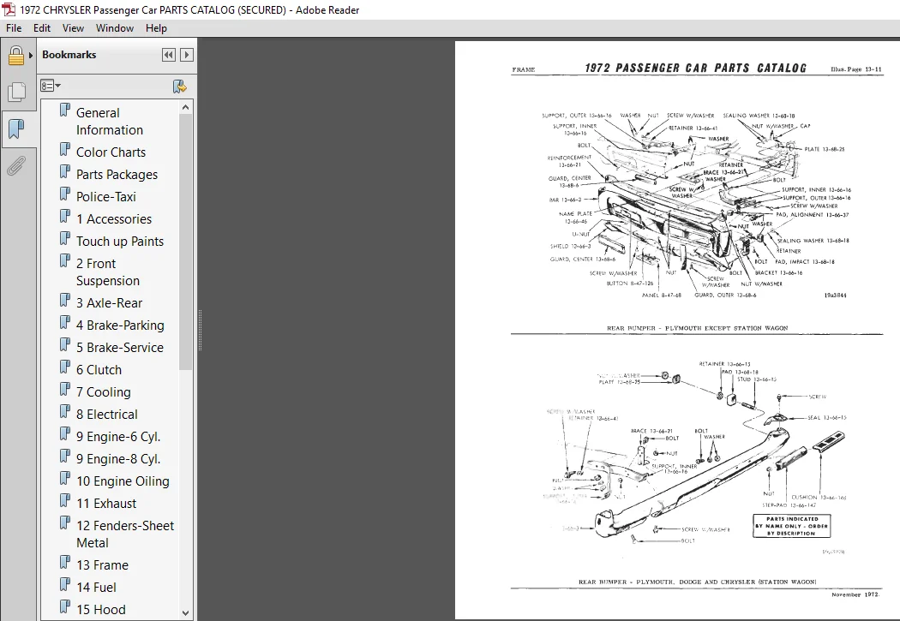The height and width of the screenshot is (621, 900).
Task: Open the 3 Axle-Rear bookmark
Action: 109,303
